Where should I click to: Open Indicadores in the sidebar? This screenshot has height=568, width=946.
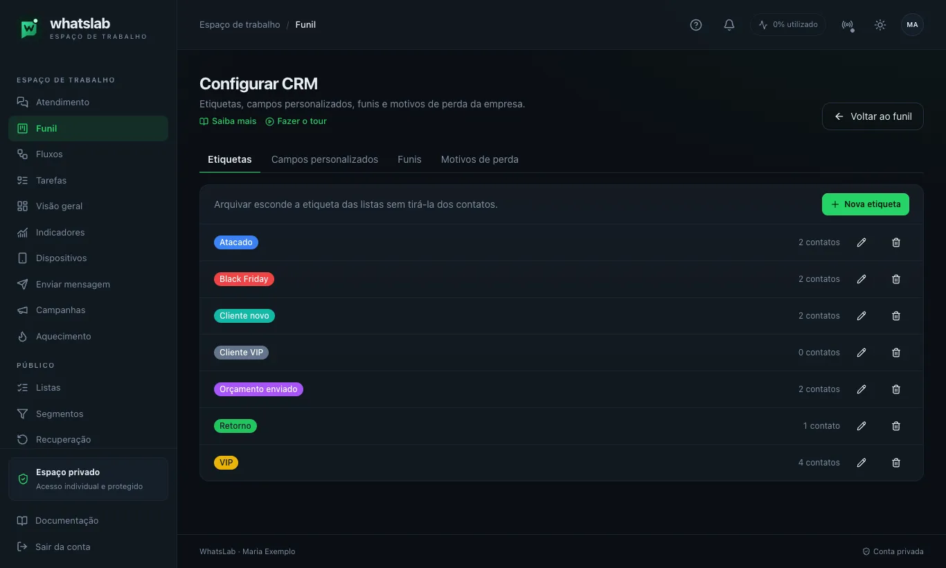tap(88, 233)
